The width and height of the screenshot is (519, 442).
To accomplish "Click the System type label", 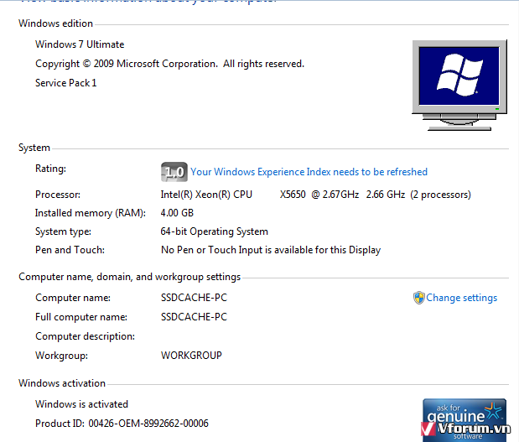I will [x=63, y=231].
